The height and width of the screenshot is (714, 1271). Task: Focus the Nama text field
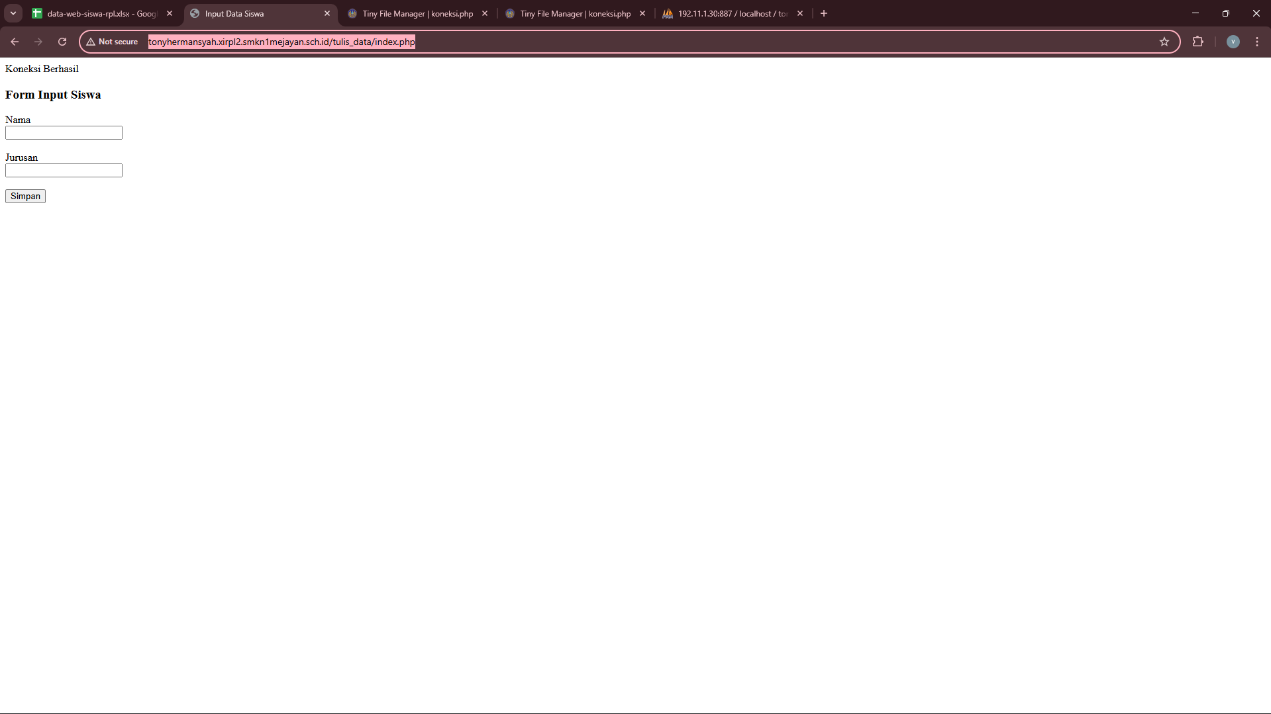click(64, 133)
